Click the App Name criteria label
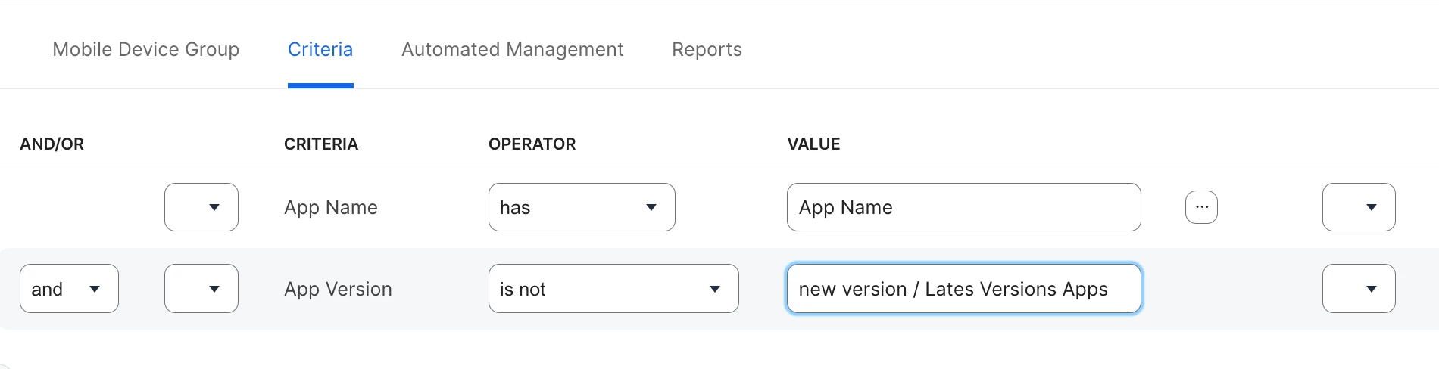The width and height of the screenshot is (1439, 369). pos(331,207)
